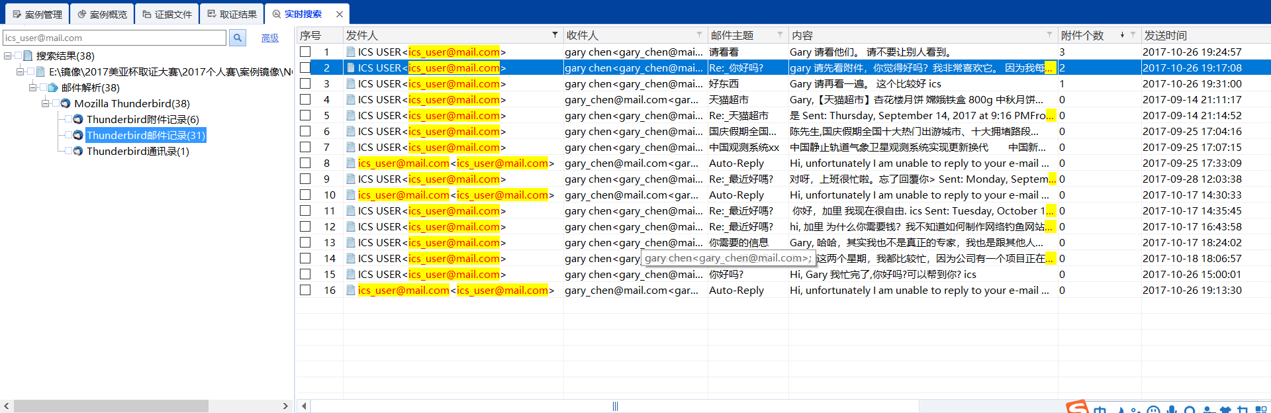This screenshot has width=1271, height=413.
Task: Click the left panel horizontal scrollbar thumb
Action: [x=111, y=406]
